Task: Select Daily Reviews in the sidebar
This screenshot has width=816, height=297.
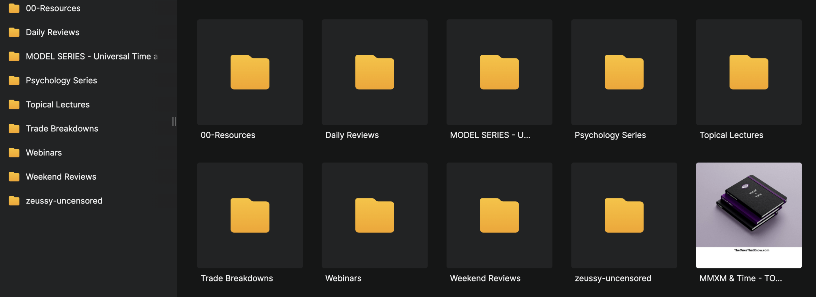Action: (x=52, y=32)
